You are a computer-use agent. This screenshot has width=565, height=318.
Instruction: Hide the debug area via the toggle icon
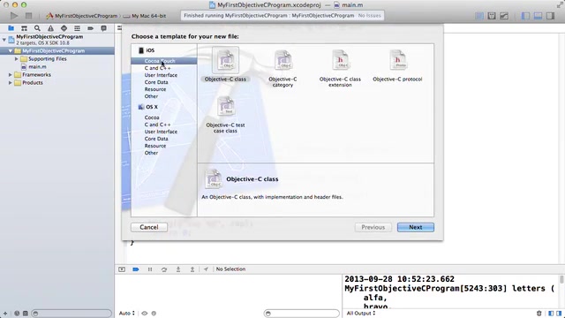click(122, 269)
